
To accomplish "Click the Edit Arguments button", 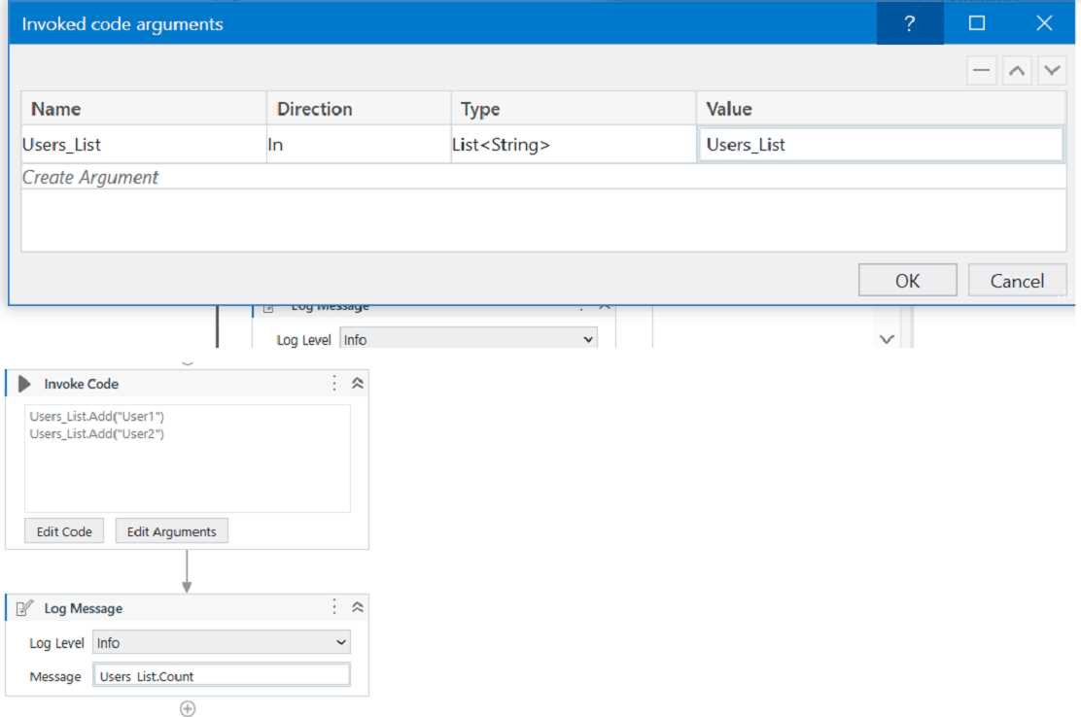I will pos(171,531).
